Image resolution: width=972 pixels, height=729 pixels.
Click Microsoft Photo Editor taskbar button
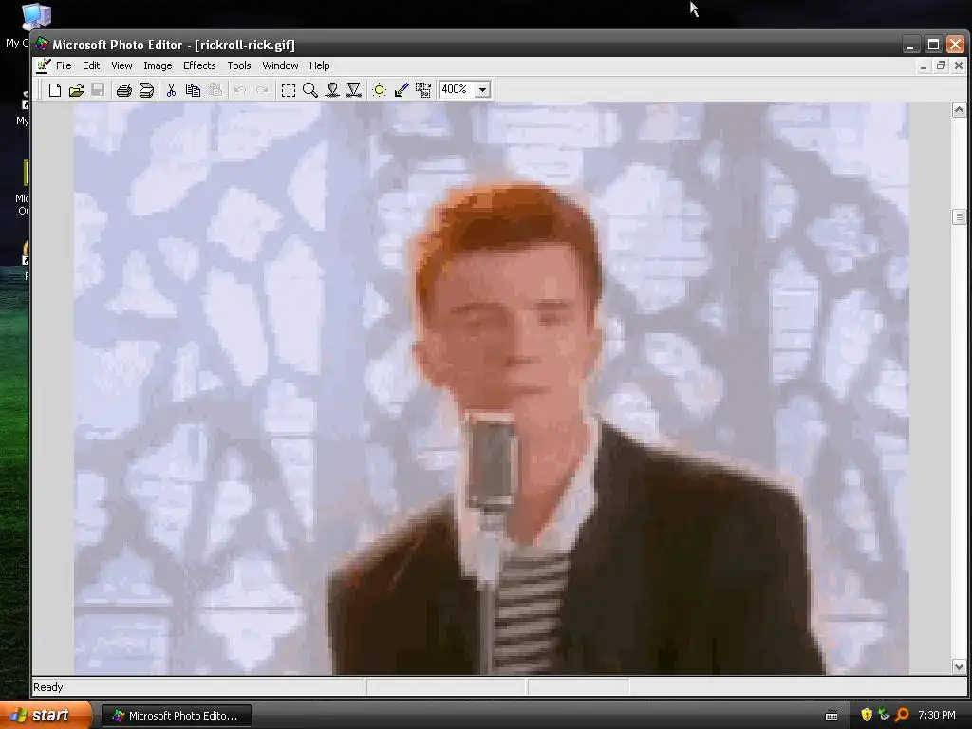177,716
